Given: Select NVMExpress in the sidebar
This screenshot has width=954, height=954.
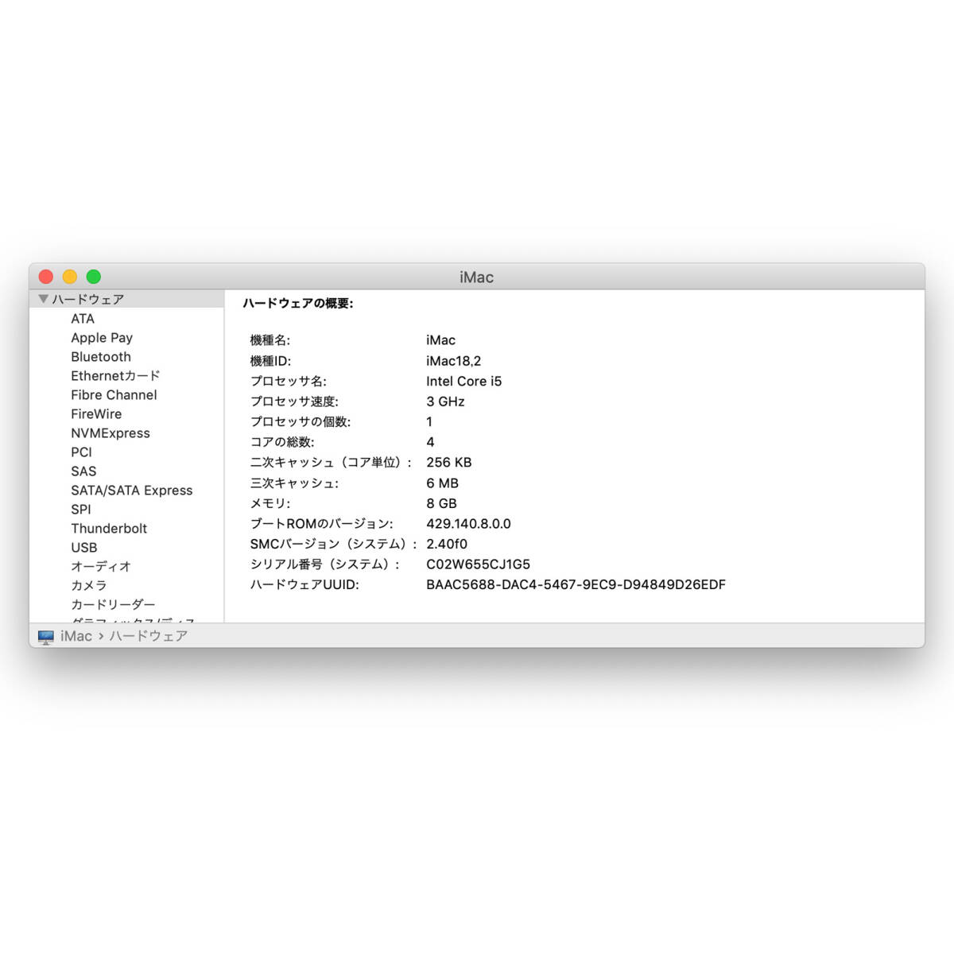Looking at the screenshot, I should click(x=111, y=433).
